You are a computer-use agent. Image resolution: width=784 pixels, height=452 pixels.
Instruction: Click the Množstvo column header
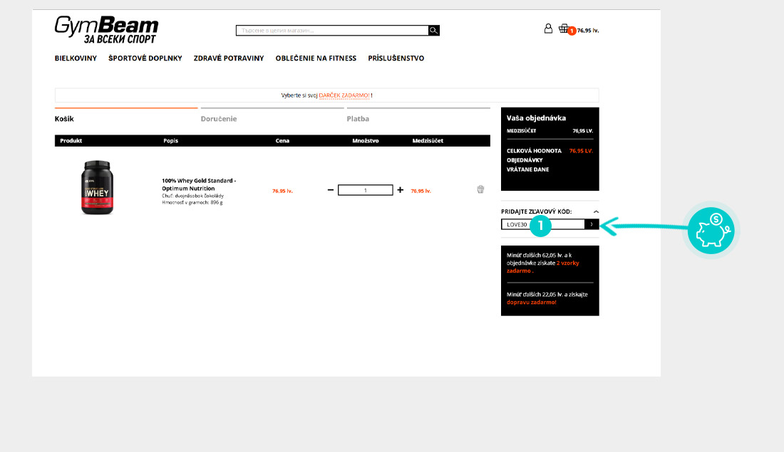point(365,141)
